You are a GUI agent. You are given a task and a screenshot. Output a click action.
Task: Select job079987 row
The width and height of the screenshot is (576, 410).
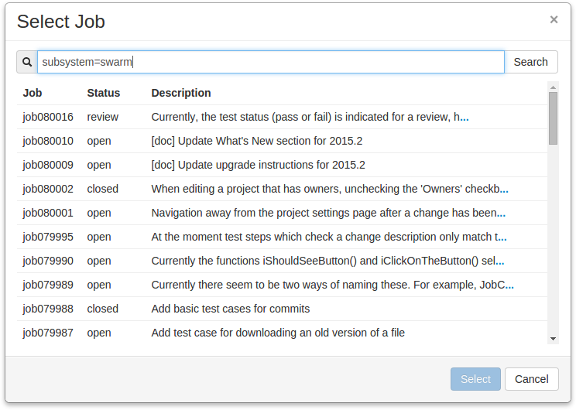[282, 333]
